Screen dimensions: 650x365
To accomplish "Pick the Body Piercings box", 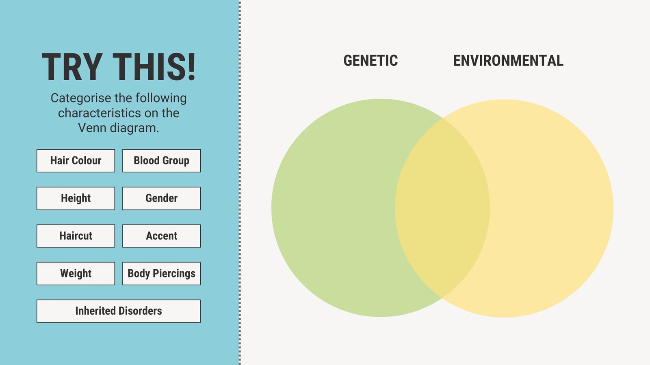I will (161, 273).
